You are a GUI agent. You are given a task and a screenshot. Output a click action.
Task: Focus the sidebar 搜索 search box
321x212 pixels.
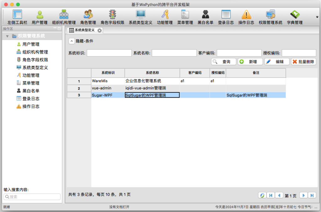click(32, 197)
